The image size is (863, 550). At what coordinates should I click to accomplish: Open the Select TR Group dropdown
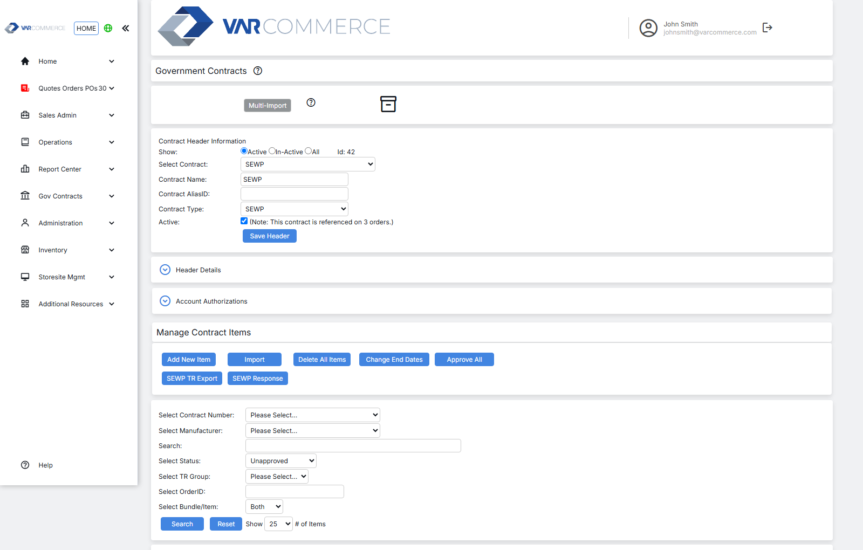(x=277, y=477)
